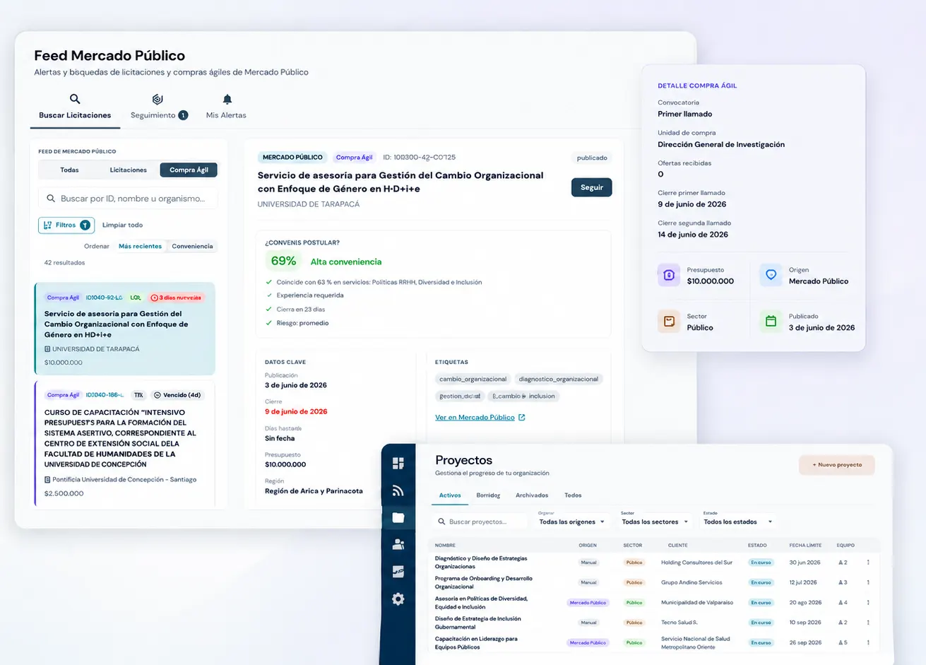Click the 26 sep 2026 deadline cell
This screenshot has width=926, height=665.
805,642
